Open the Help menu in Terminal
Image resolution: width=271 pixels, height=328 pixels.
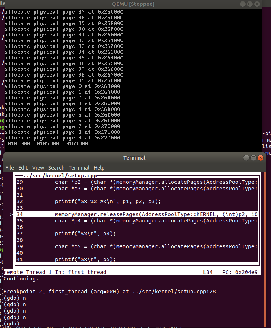(x=99, y=168)
